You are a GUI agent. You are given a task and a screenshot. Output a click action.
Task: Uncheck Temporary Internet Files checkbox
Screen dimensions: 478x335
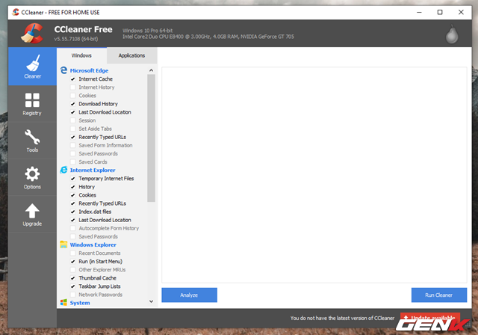[73, 179]
